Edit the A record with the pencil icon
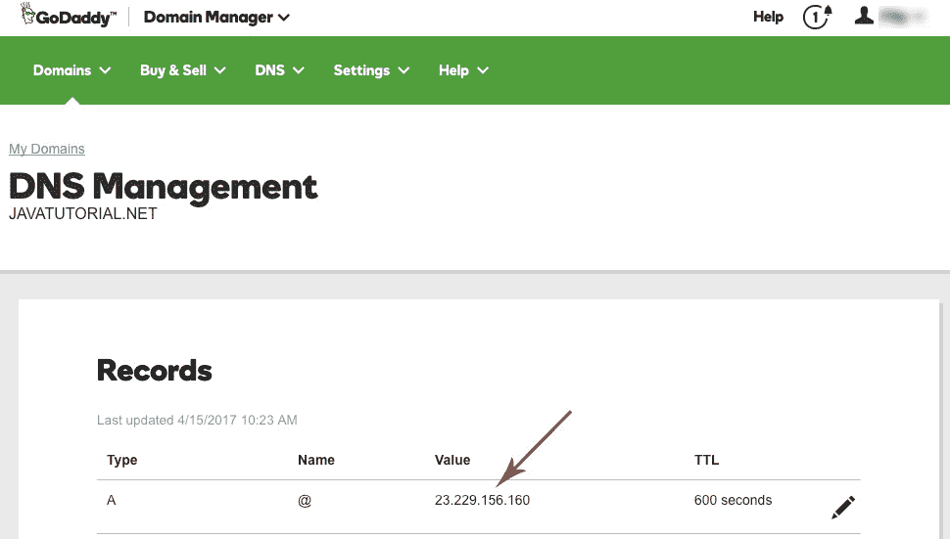The image size is (950, 539). 843,507
